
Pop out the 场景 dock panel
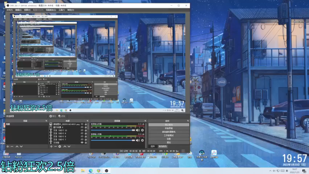coord(46,121)
